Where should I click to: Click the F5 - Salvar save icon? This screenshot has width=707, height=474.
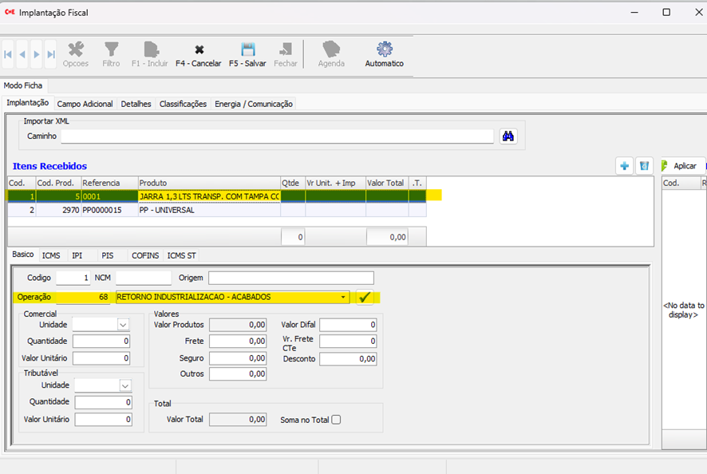[x=247, y=49]
